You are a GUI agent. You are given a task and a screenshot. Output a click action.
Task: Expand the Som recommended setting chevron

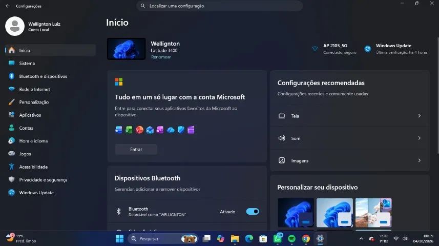[x=419, y=138]
